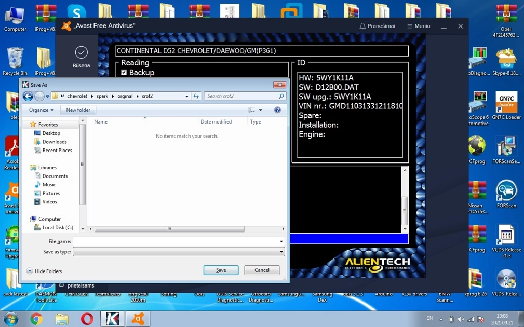
Task: Select Local Disk (C:) in navigation pane
Action: point(58,227)
